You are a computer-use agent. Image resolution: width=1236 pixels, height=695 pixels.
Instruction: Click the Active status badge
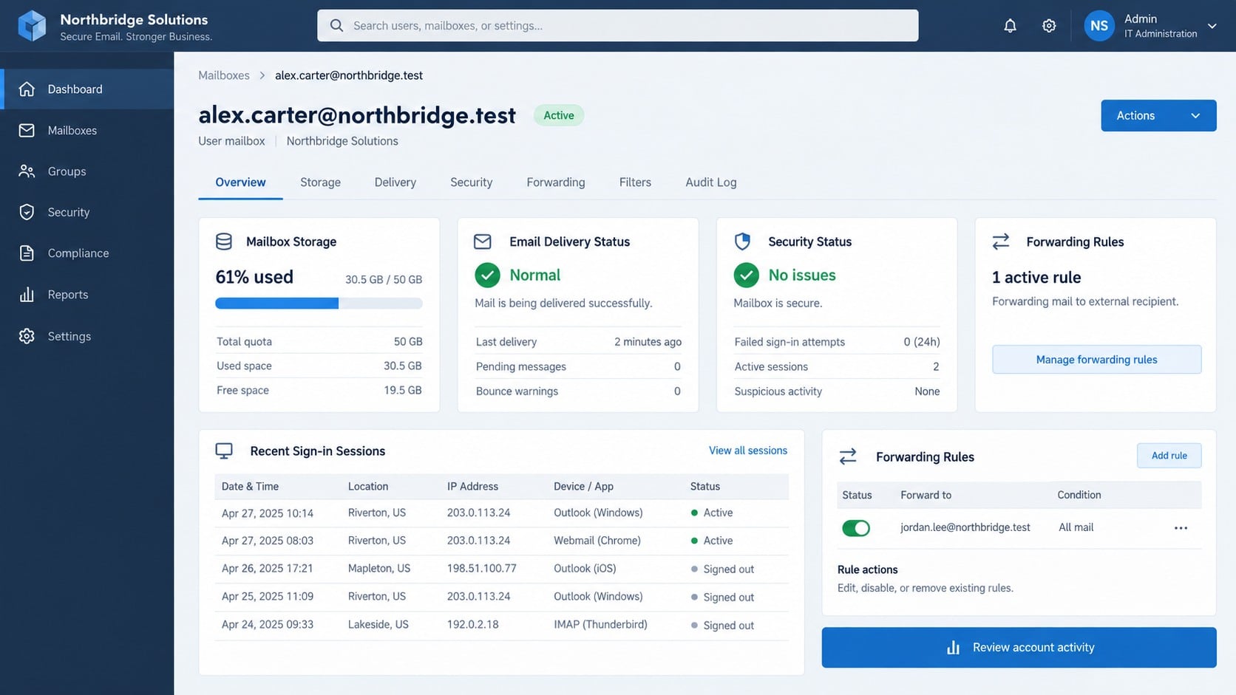click(559, 115)
